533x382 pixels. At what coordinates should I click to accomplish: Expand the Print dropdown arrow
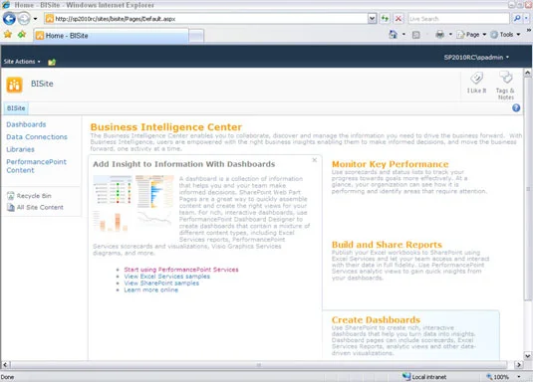(450, 34)
